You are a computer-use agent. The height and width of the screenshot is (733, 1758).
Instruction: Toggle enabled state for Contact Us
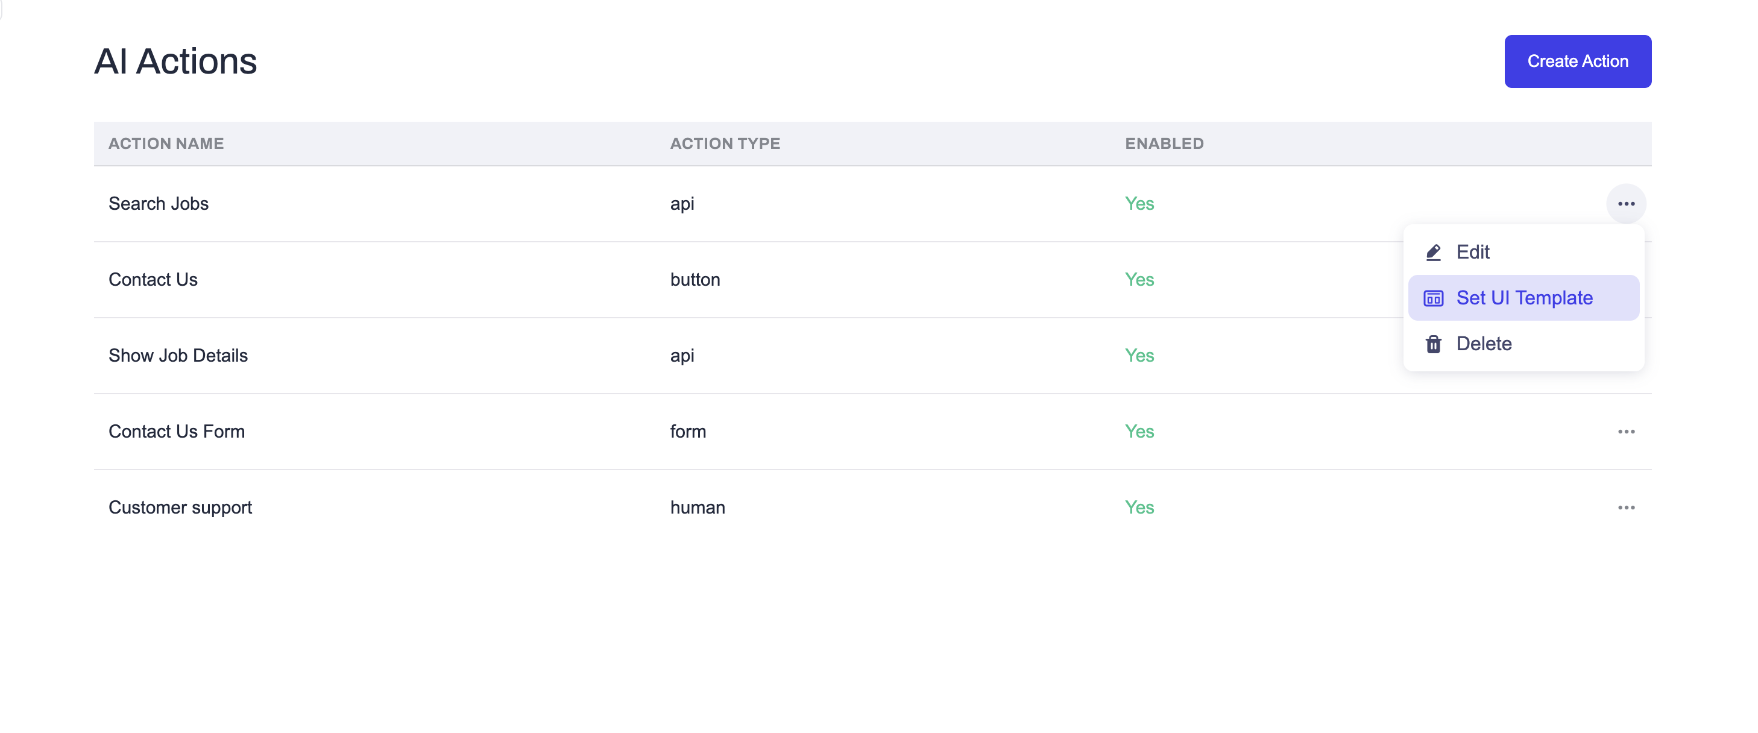(1139, 279)
